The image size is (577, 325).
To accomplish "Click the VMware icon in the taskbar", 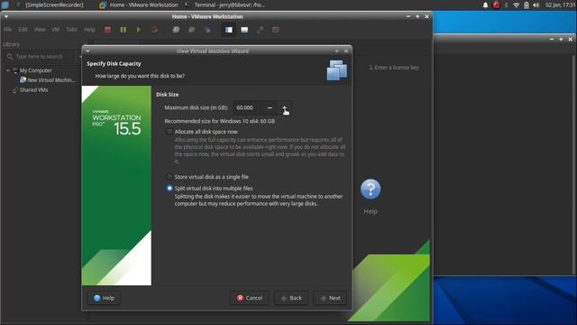I will pos(103,5).
